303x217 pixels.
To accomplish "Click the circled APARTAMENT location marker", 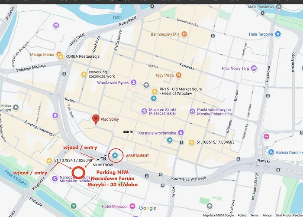I will (115, 155).
